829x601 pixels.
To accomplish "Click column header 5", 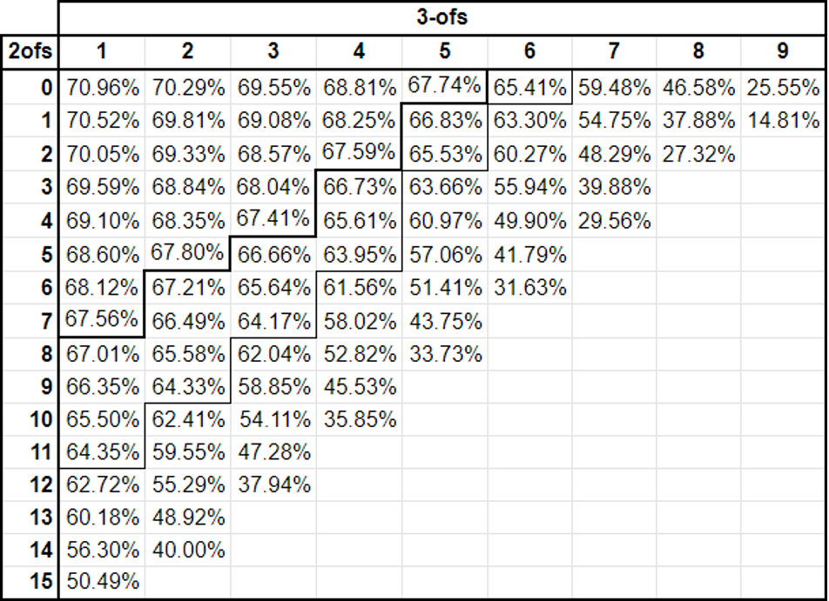I will [444, 51].
